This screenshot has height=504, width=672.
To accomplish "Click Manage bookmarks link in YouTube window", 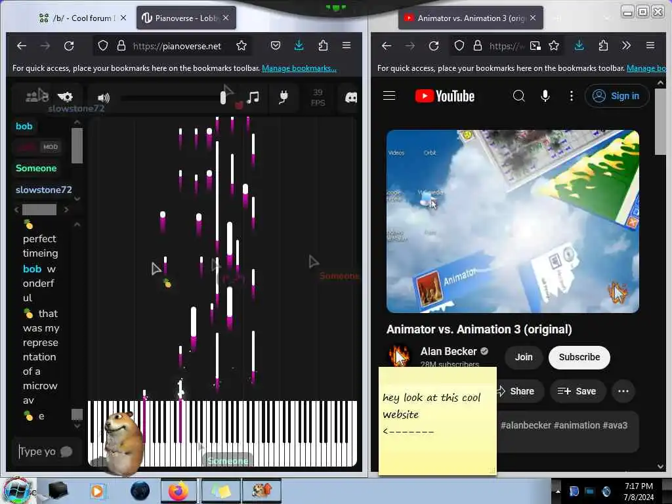I will pos(646,68).
